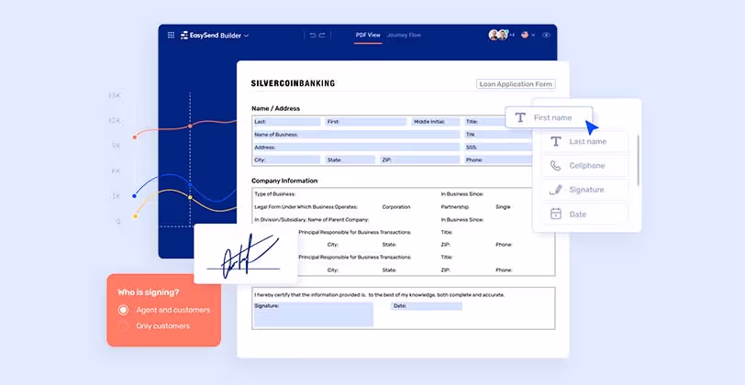Click the text T icon beside First name

pyautogui.click(x=520, y=117)
